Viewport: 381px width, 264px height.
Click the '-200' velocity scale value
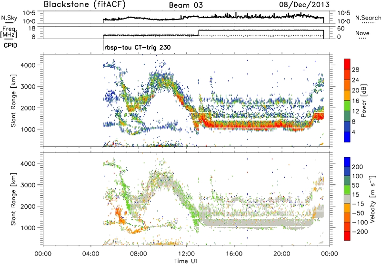[x=359, y=232]
